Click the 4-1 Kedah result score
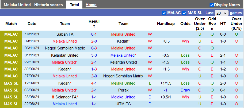This screenshot has height=108, width=244. [x=94, y=83]
